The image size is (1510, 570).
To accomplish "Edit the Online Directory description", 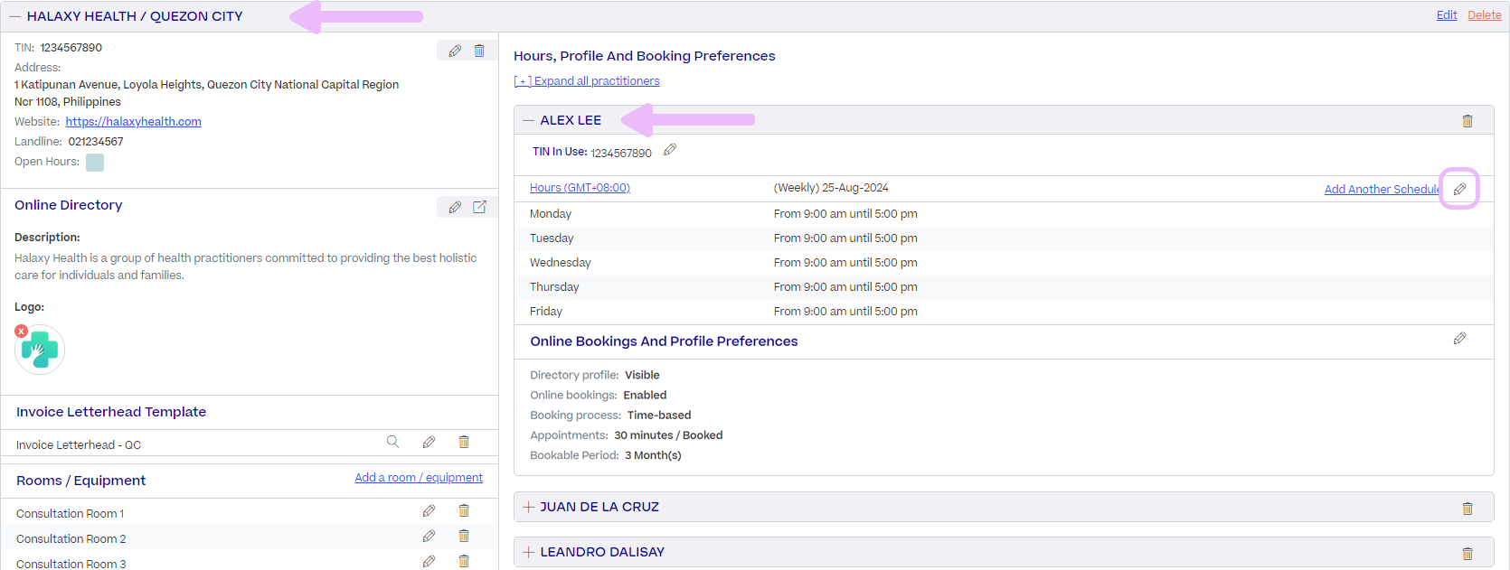I will (x=455, y=207).
